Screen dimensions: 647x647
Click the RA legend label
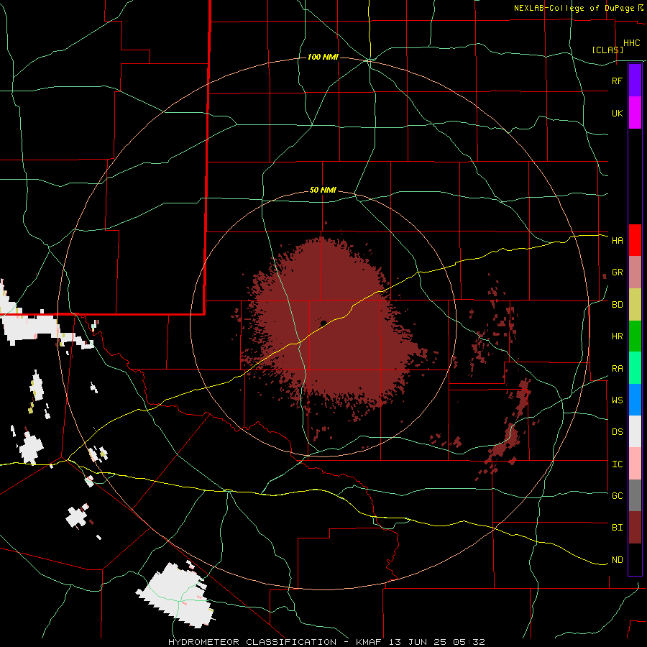click(x=617, y=369)
